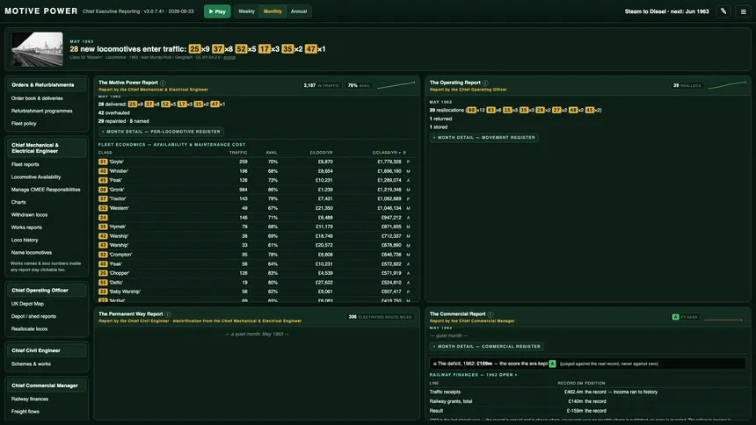The image size is (756, 425).
Task: Click class 03 badge in reallocations list
Action: (491, 110)
